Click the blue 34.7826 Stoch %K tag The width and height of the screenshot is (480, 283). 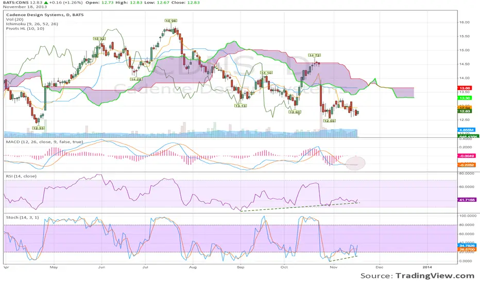[467, 245]
